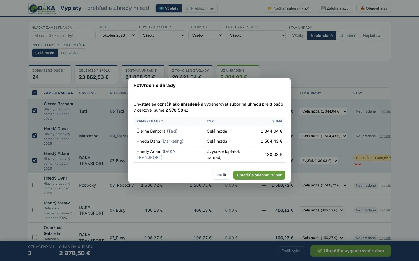Confirm with Uhradiť a stiahnuť súbor
The width and height of the screenshot is (419, 261).
tap(259, 175)
